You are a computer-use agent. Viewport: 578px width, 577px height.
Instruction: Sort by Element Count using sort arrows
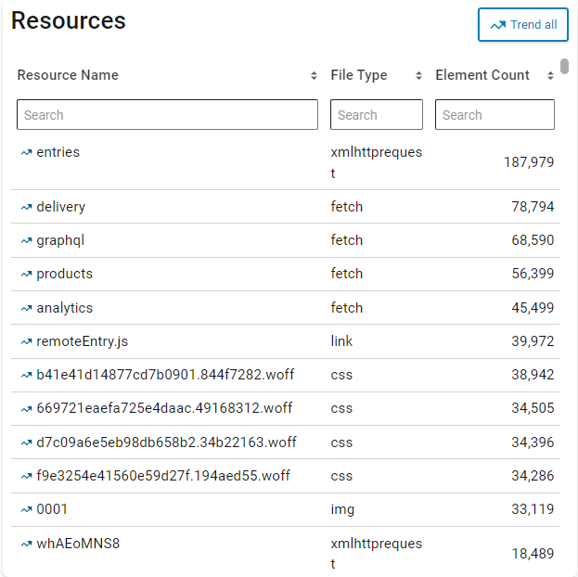tap(550, 75)
